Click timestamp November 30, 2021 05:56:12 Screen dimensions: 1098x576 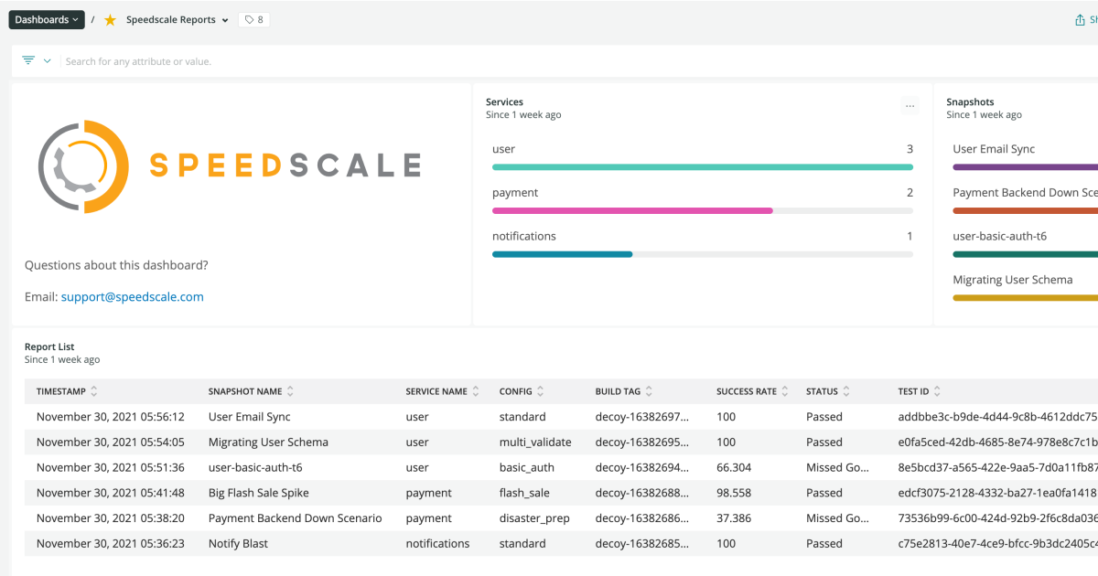[x=111, y=417]
